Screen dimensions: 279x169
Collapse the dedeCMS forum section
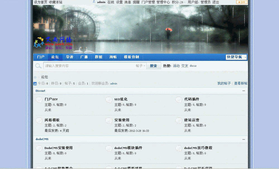click(244, 140)
